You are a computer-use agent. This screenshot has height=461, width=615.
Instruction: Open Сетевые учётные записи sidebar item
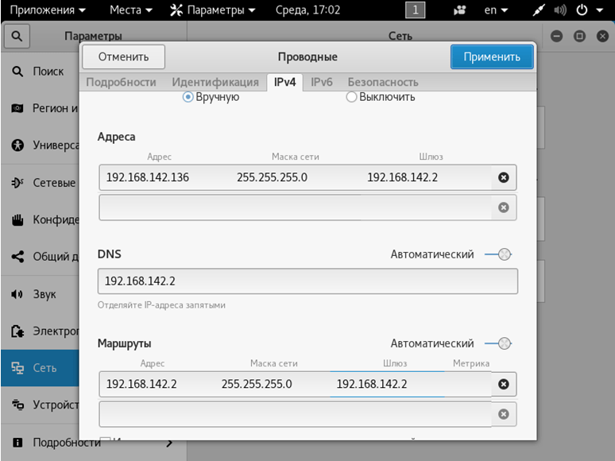(x=40, y=183)
